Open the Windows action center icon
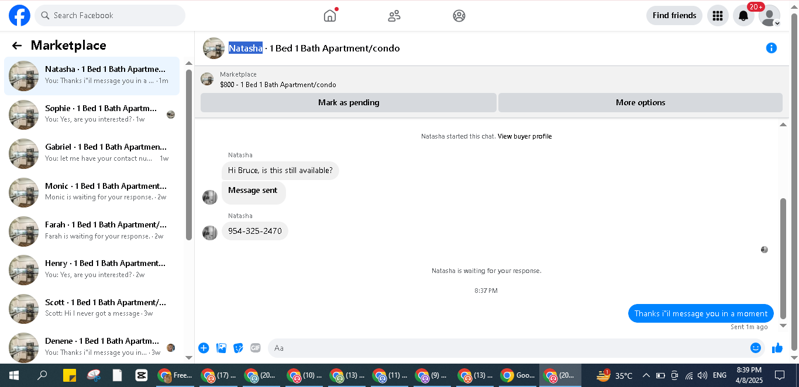799x387 pixels. 780,375
